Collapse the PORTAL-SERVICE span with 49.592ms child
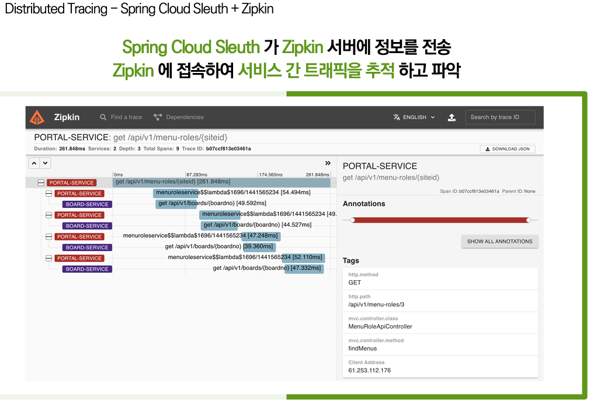This screenshot has width=590, height=401. 48,194
